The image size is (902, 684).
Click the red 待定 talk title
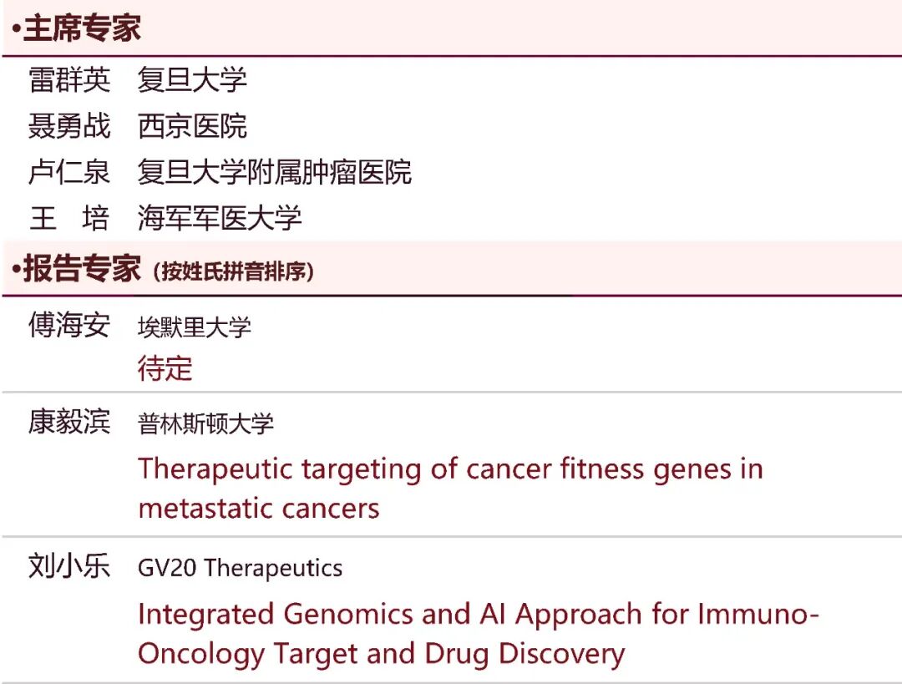point(165,368)
